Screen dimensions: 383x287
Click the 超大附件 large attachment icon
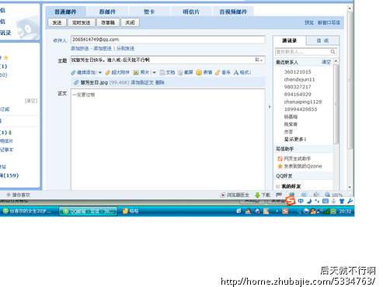point(108,73)
